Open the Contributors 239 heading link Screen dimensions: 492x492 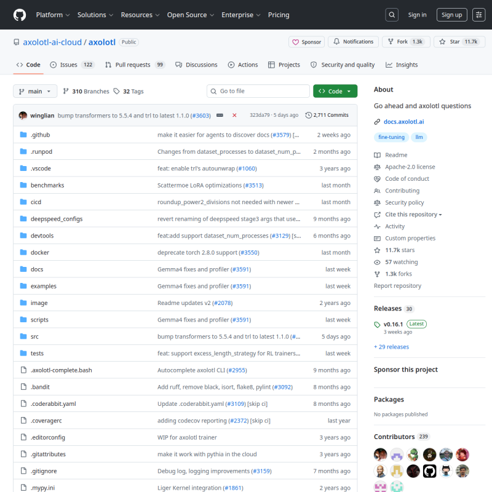(402, 437)
